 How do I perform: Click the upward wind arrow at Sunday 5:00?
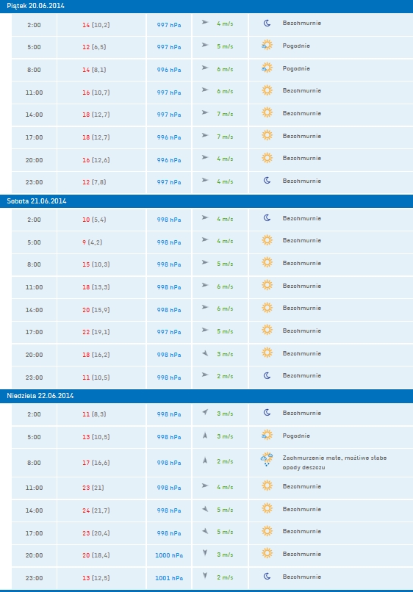205,436
